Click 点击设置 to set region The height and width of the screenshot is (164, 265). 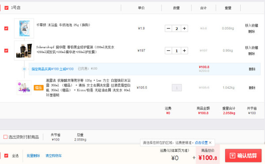click(x=201, y=143)
